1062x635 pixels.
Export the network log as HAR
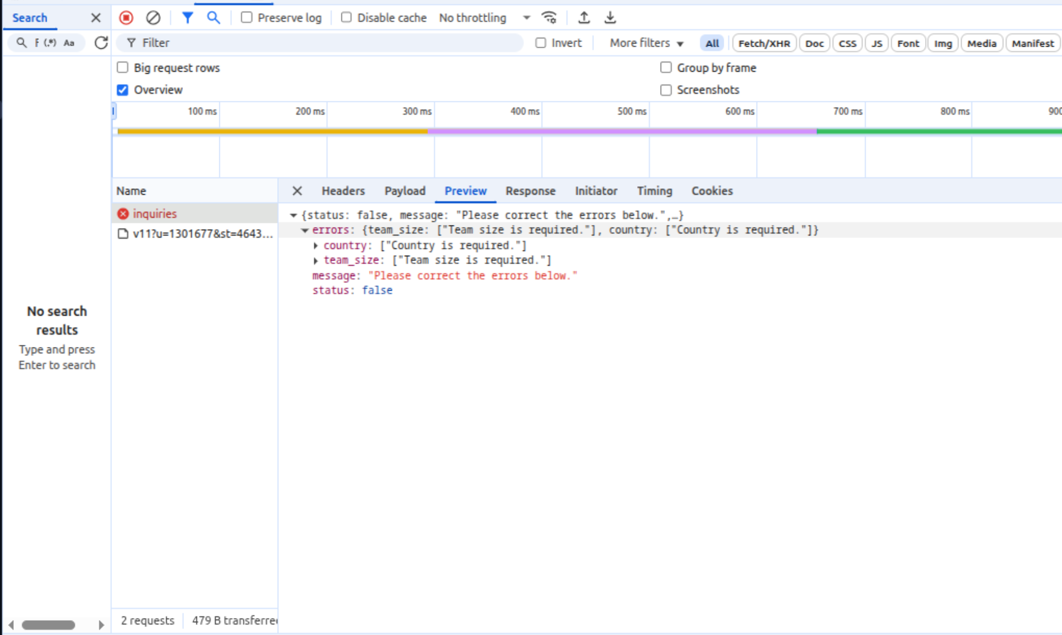click(x=610, y=18)
